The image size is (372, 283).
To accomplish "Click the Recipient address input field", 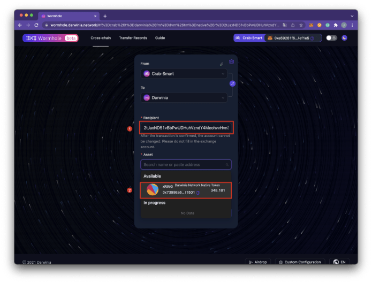I will click(186, 128).
